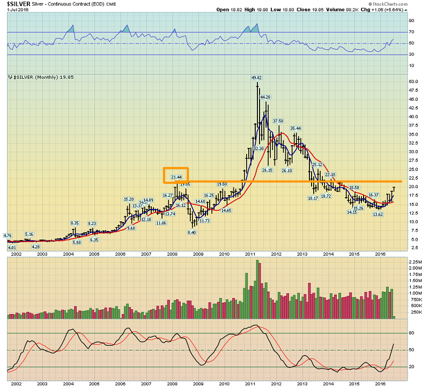This screenshot has height=388, width=429.
Task: Click the Close 19.85 value in the header
Action: [x=310, y=10]
